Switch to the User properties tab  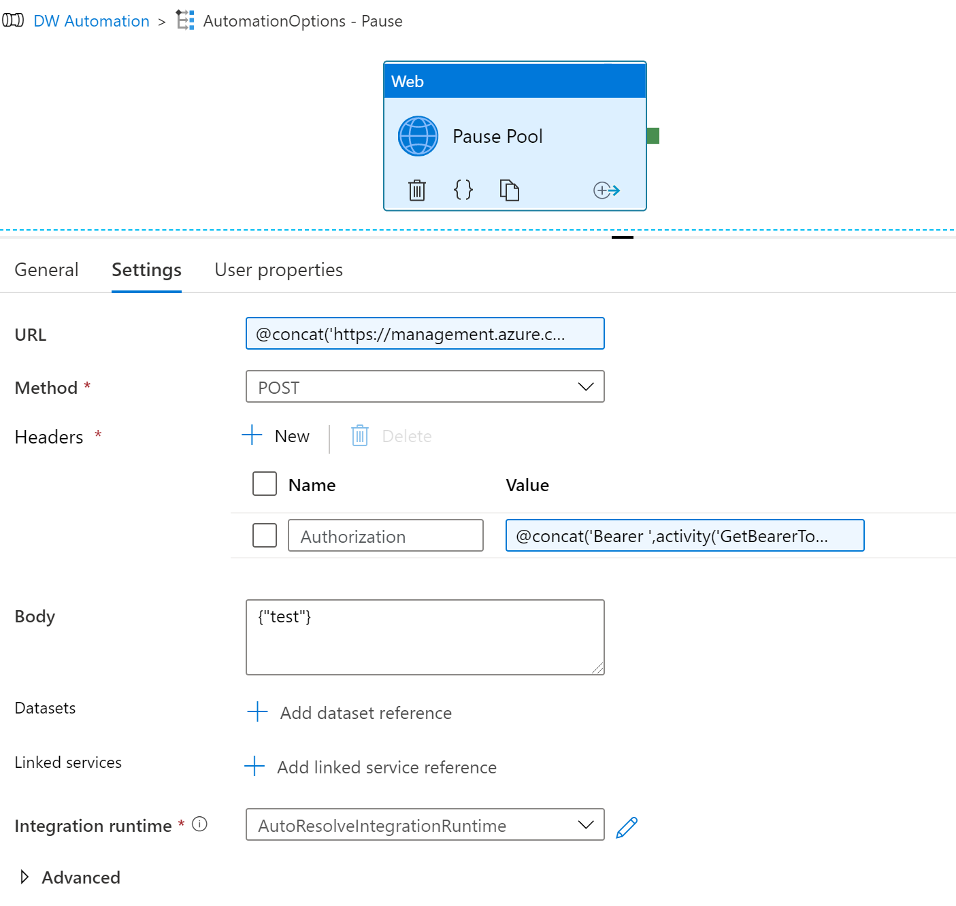[x=278, y=269]
